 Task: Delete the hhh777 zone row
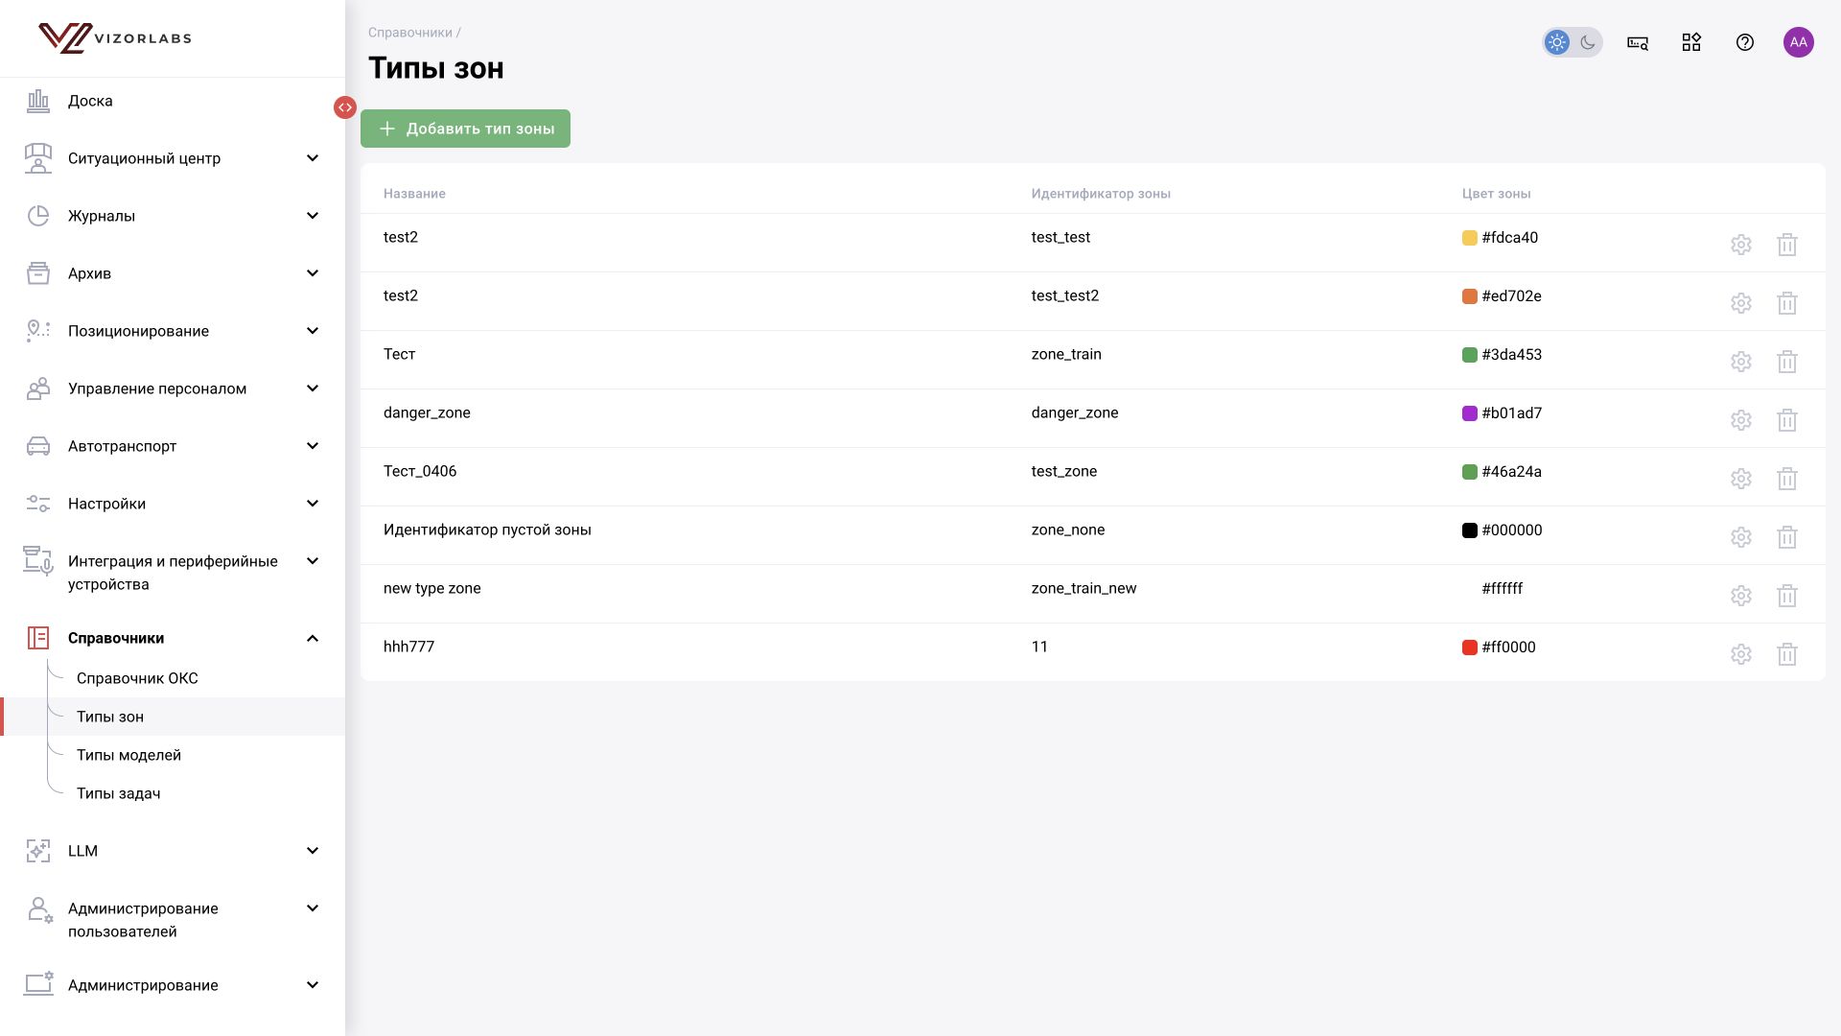[x=1787, y=654]
